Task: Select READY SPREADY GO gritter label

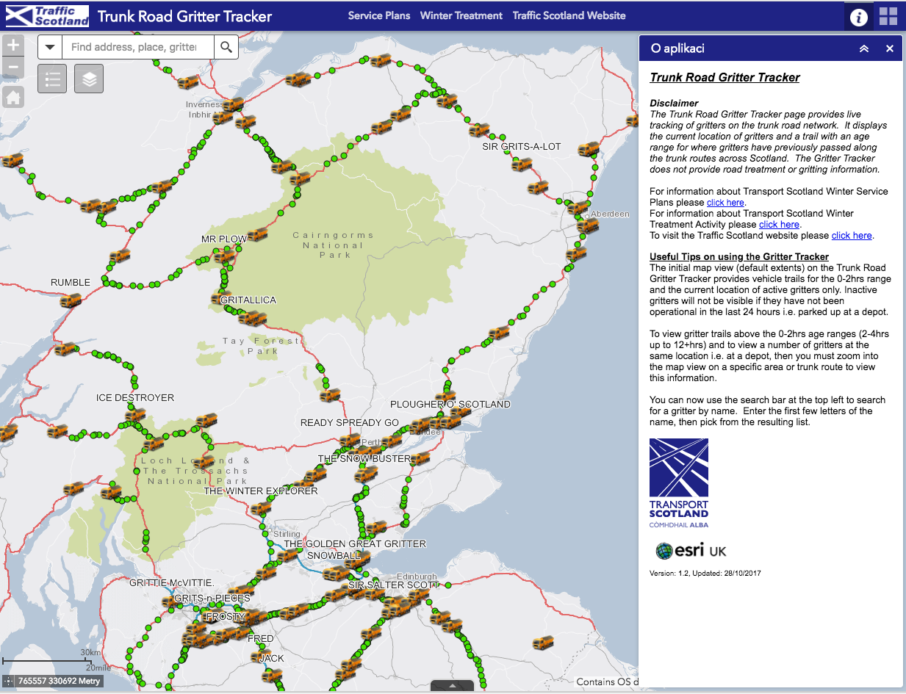Action: [350, 423]
